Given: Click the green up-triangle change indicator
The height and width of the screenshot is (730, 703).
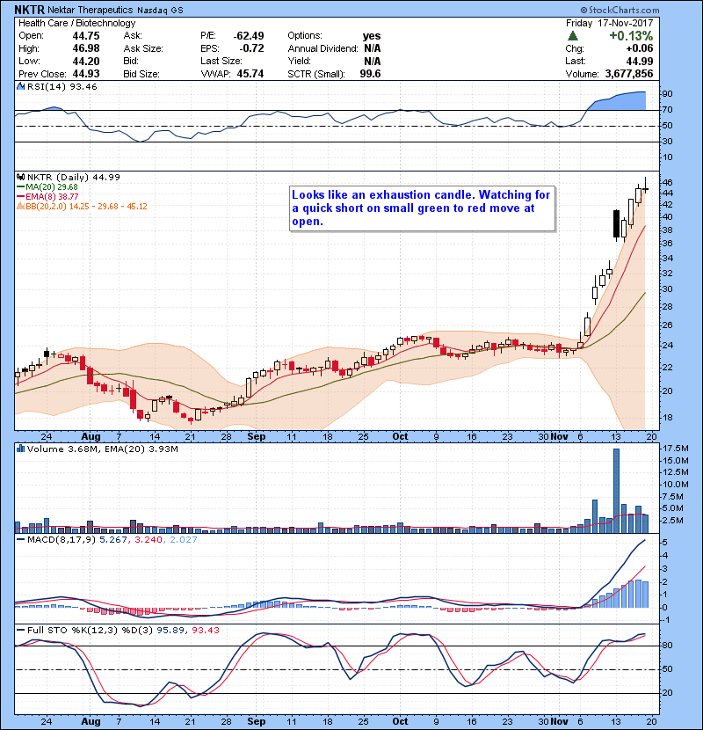Looking at the screenshot, I should [x=573, y=36].
